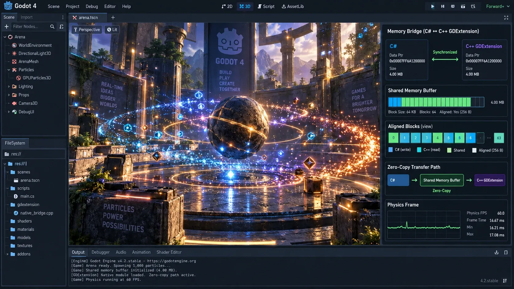
Task: Run the project with the Play button
Action: pos(433,6)
